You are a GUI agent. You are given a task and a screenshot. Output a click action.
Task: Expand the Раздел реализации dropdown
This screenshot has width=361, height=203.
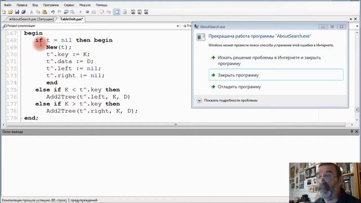[178, 26]
